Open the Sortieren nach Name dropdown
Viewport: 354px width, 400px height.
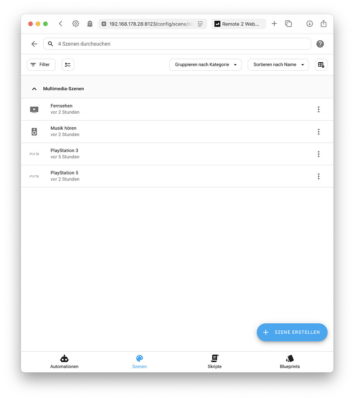(x=278, y=65)
